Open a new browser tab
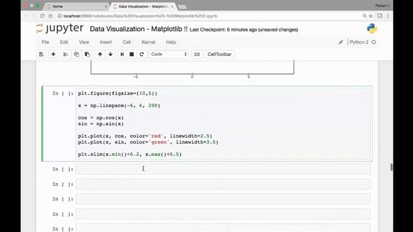The height and width of the screenshot is (232, 413). pos(182,6)
